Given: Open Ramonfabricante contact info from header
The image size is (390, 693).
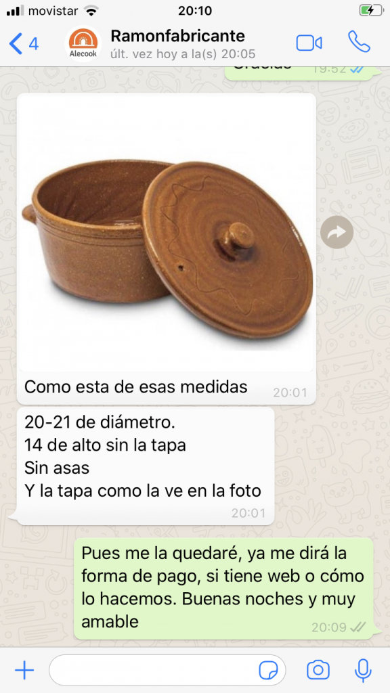Looking at the screenshot, I should point(177,35).
